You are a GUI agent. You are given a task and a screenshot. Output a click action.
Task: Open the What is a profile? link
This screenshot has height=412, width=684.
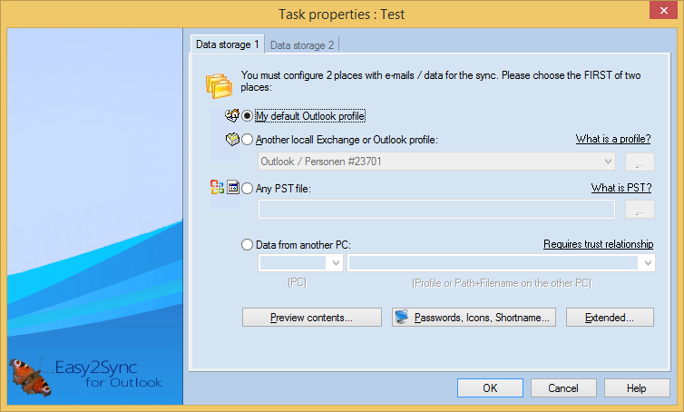(613, 140)
